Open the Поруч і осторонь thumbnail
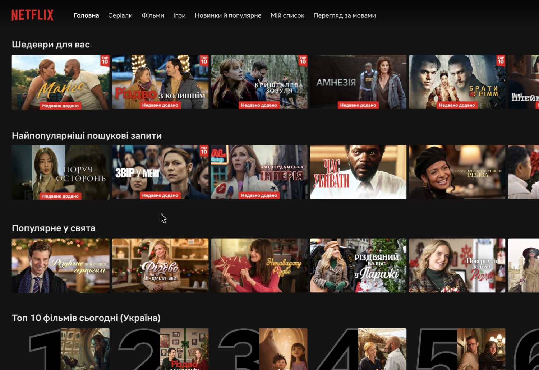Image resolution: width=539 pixels, height=370 pixels. 60,172
